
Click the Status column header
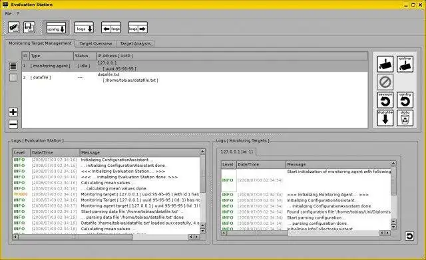pos(85,56)
